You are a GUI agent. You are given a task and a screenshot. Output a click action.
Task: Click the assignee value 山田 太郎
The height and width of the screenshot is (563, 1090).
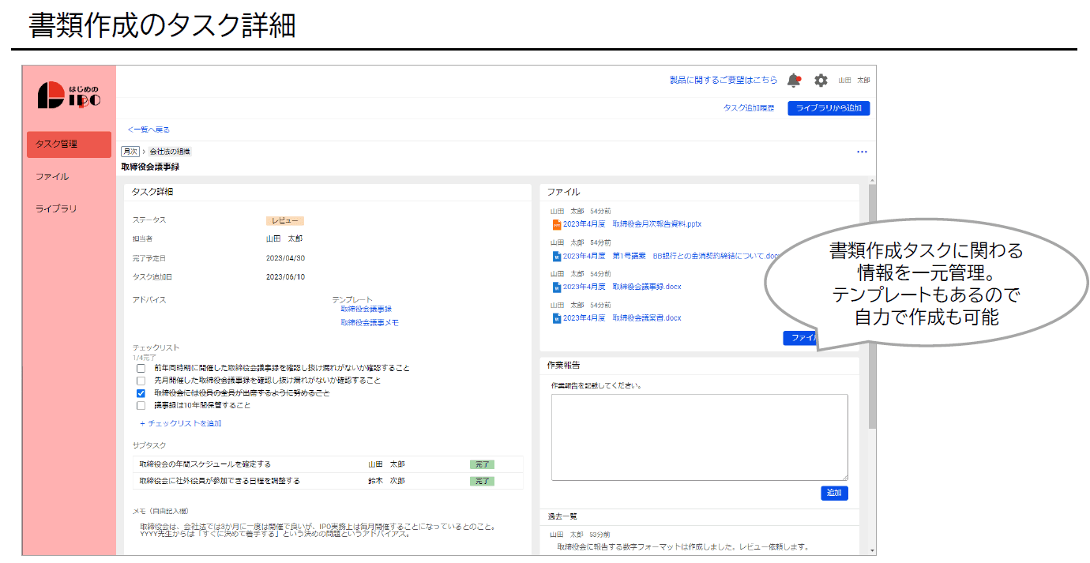pos(284,238)
